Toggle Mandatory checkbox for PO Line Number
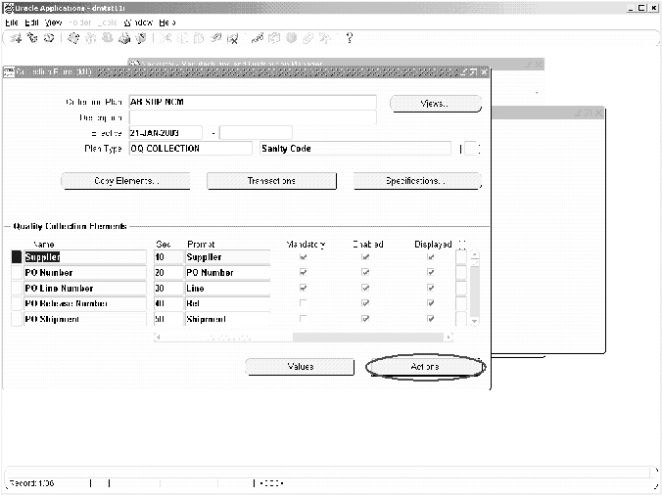The width and height of the screenshot is (662, 496). 303,288
